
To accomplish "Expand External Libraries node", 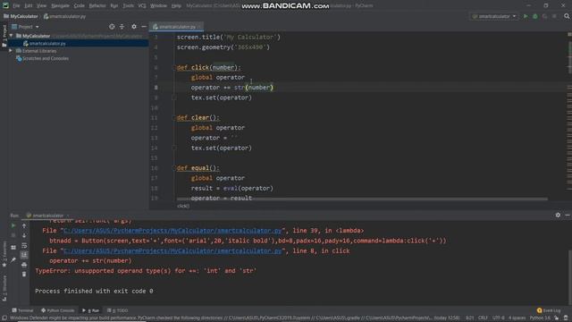I will [x=11, y=51].
